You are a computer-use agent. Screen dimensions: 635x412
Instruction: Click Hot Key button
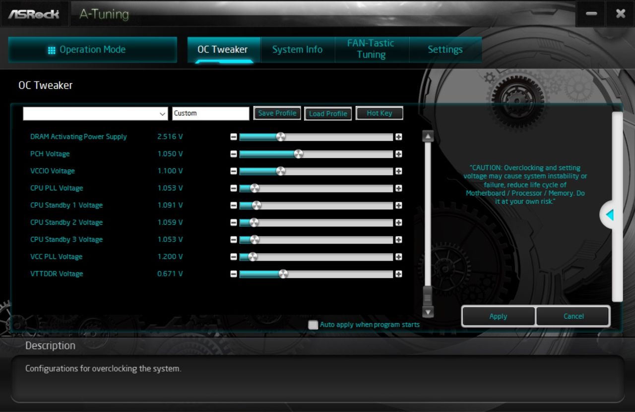[x=380, y=113]
